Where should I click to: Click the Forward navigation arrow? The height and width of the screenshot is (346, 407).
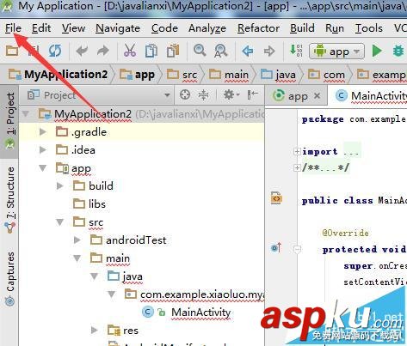pyautogui.click(x=269, y=52)
